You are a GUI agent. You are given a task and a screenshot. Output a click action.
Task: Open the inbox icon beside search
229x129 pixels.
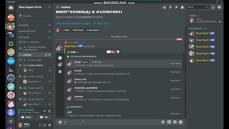pyautogui.click(x=213, y=7)
